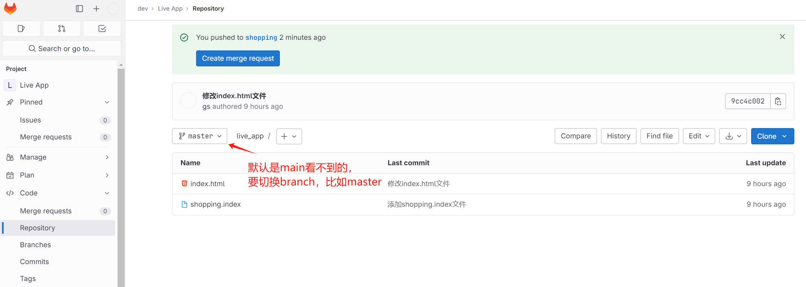Open merge requests shortcut icon
This screenshot has height=287, width=806.
click(62, 29)
